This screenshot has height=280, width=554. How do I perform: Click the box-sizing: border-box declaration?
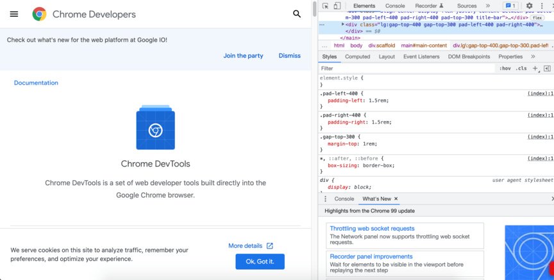(361, 165)
